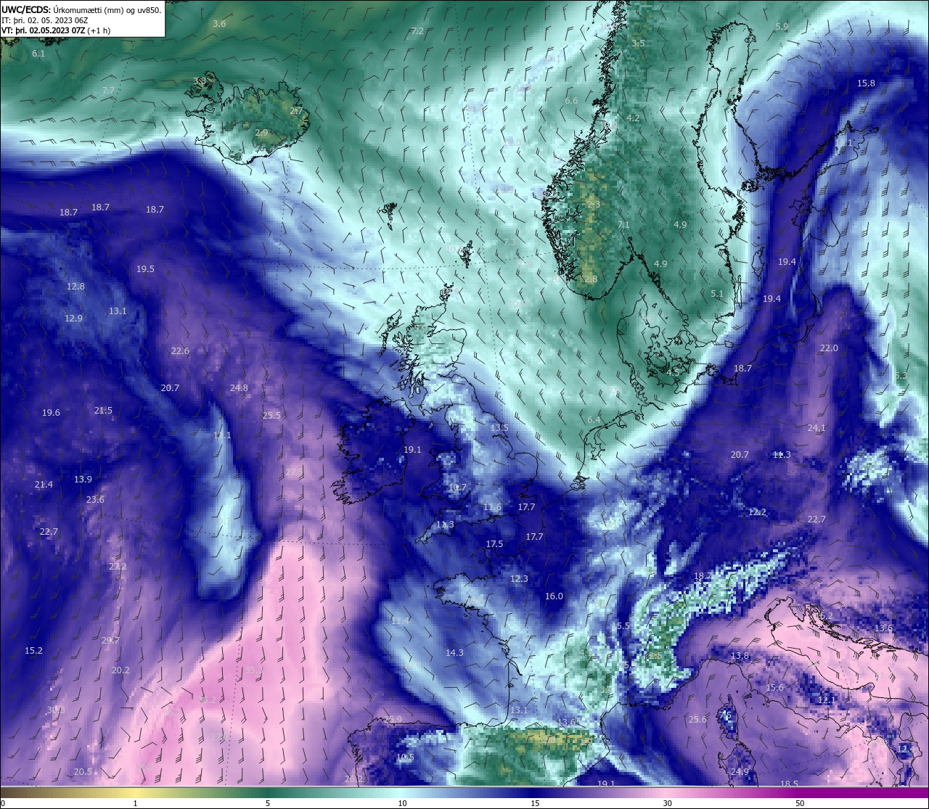Click the map value '16.0'
929x809 pixels.
554,596
